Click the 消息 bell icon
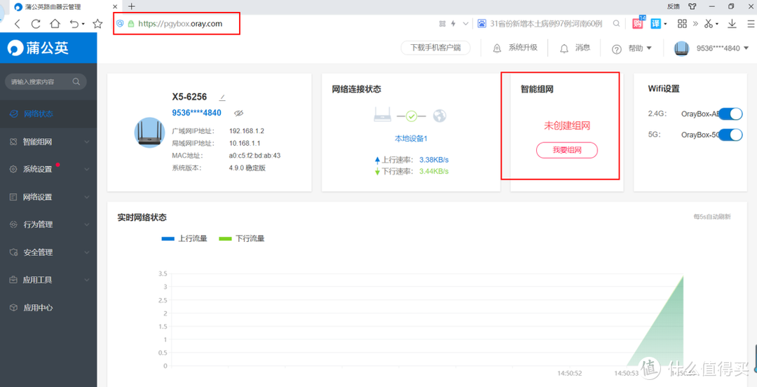This screenshot has height=387, width=757. point(564,48)
